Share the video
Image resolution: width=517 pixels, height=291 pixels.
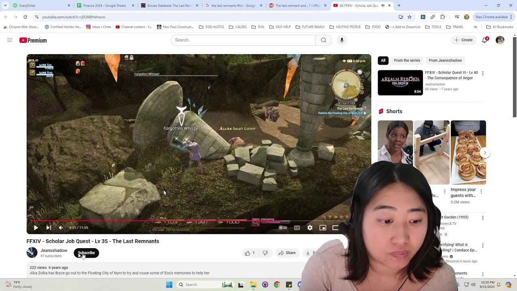tap(287, 253)
